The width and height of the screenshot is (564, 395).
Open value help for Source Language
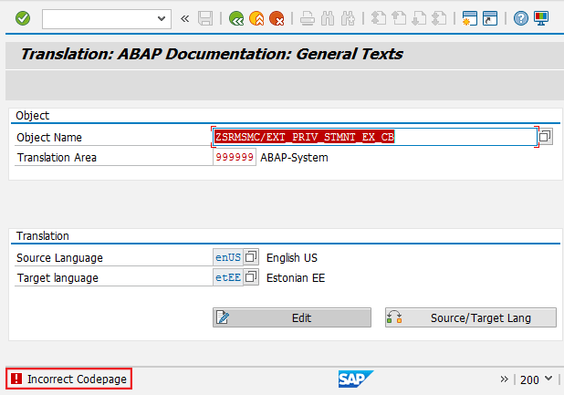(251, 258)
